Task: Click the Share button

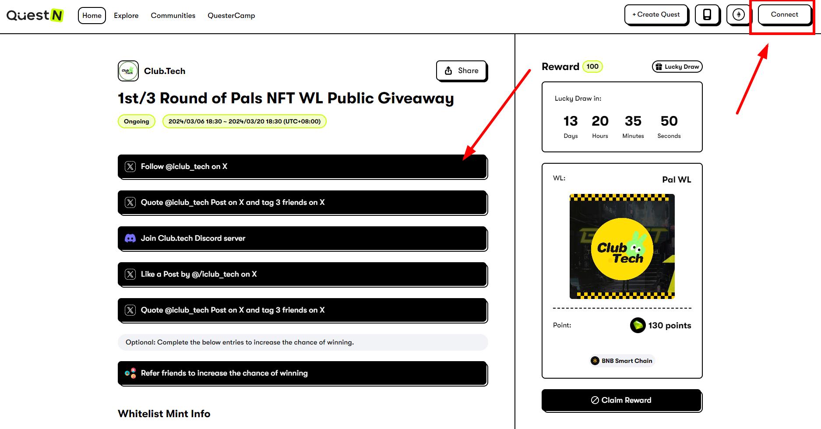Action: click(462, 70)
